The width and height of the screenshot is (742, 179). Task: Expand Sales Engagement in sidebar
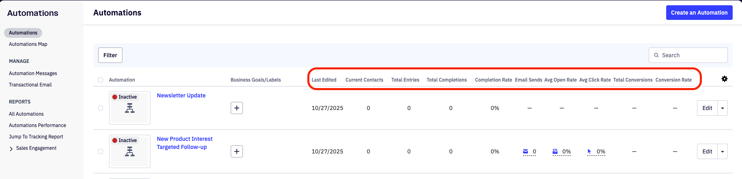point(11,149)
